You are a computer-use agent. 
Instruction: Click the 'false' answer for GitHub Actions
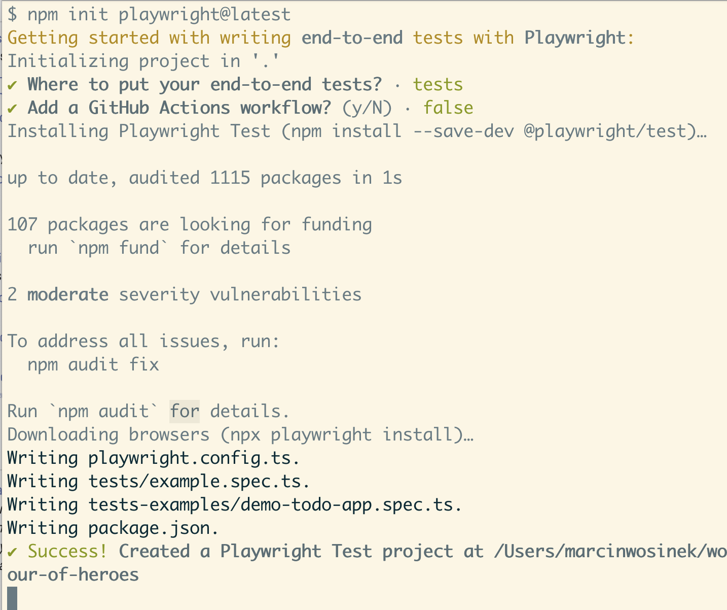coord(448,108)
